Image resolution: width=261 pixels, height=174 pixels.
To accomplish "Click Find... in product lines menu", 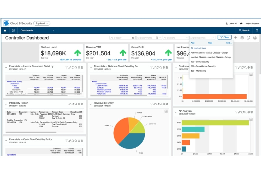I will (x=229, y=43).
